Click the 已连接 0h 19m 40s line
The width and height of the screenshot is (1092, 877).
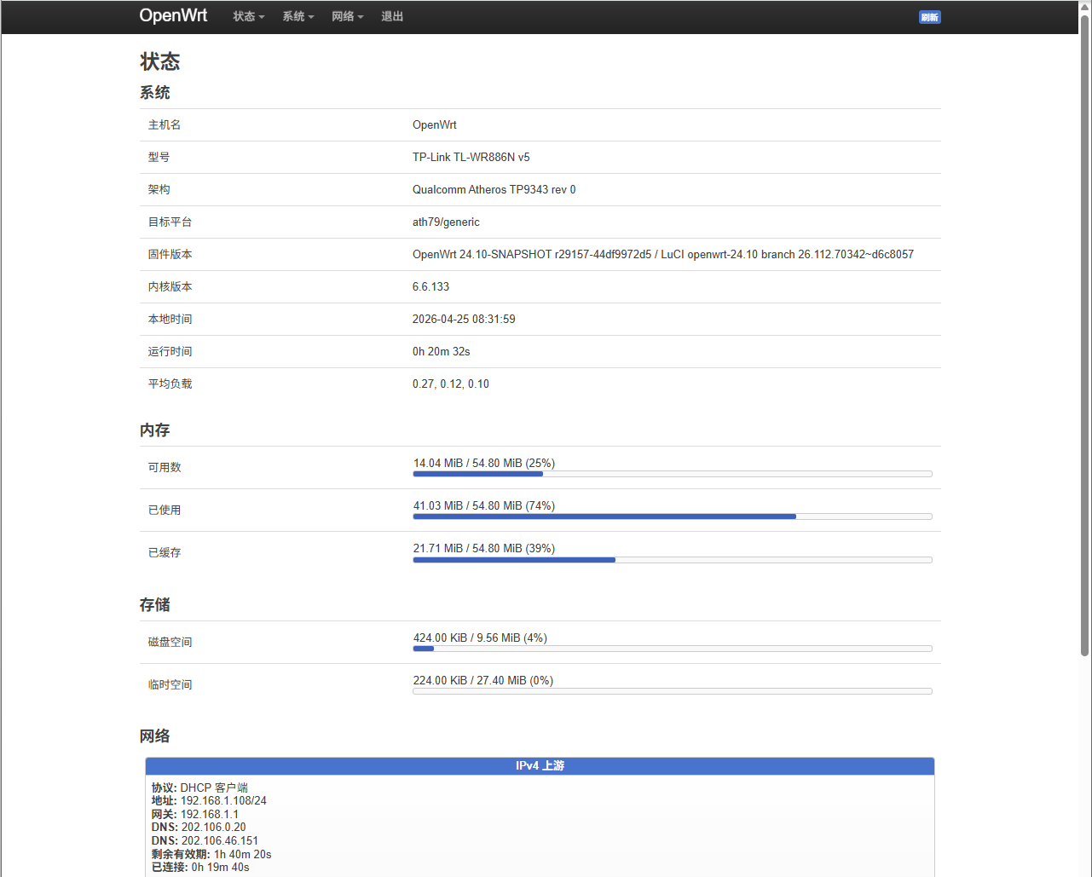pyautogui.click(x=200, y=867)
